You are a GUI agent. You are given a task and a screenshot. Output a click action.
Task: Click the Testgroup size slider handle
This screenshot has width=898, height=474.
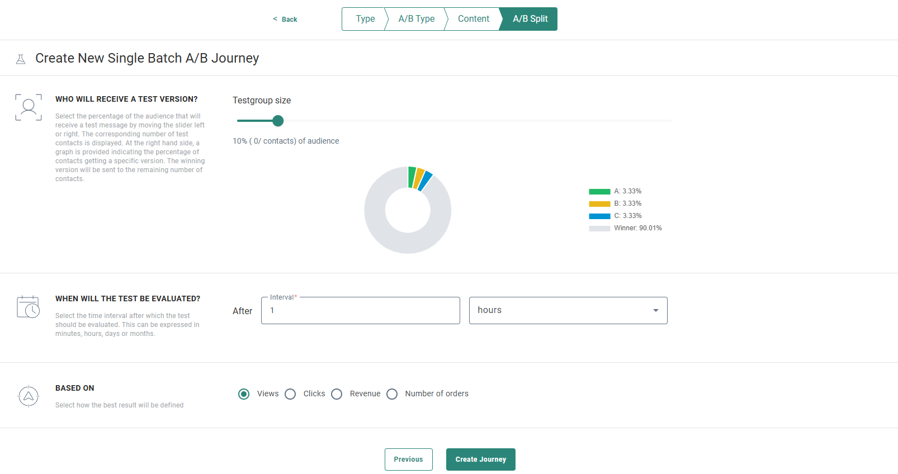(278, 121)
